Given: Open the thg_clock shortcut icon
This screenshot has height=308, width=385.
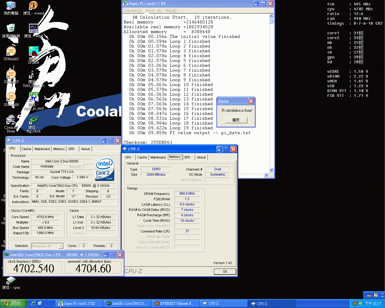Looking at the screenshot, I should tap(33, 120).
